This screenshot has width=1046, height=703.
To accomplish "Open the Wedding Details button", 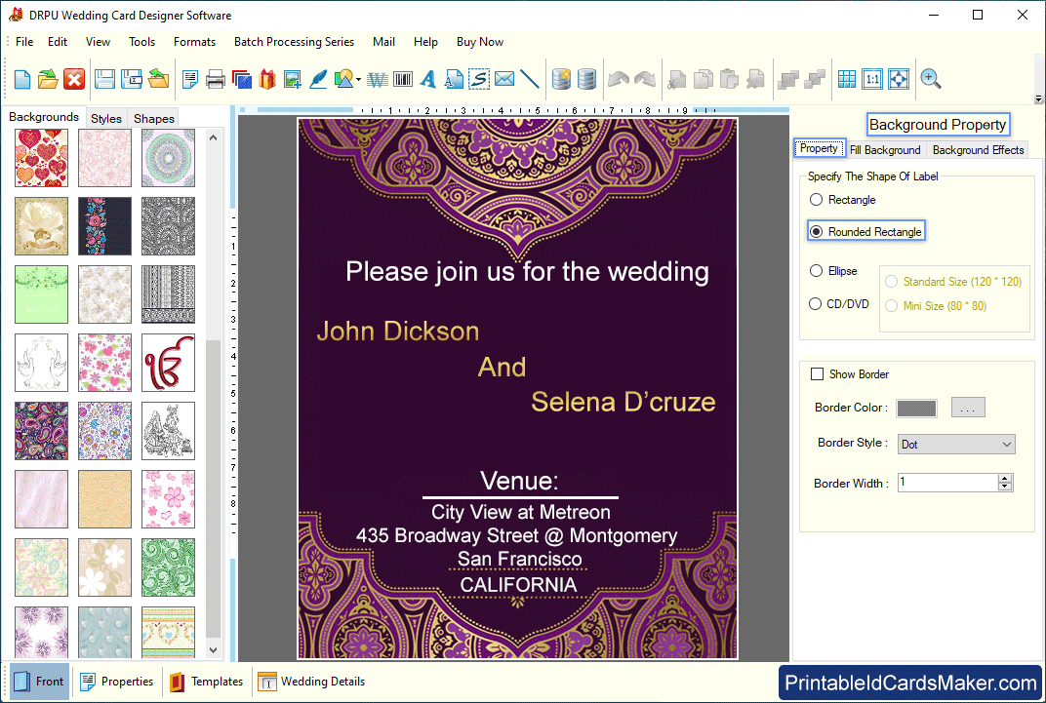I will tap(311, 682).
